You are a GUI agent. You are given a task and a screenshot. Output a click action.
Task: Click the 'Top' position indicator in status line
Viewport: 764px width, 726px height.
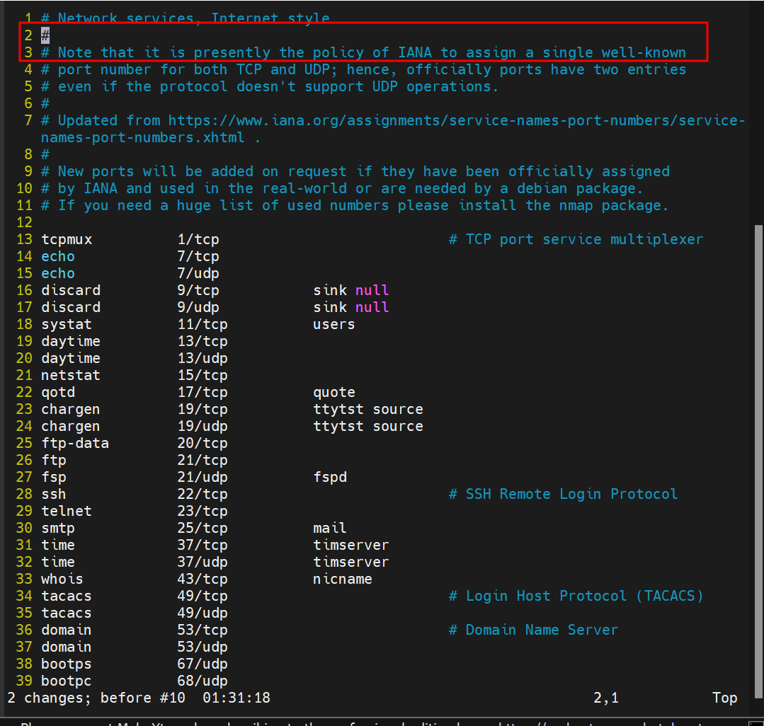724,698
